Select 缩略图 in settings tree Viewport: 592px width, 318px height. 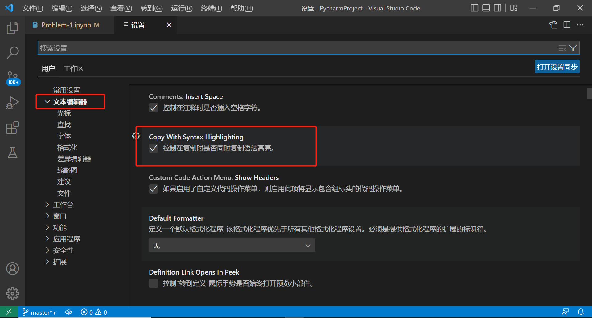tap(67, 170)
